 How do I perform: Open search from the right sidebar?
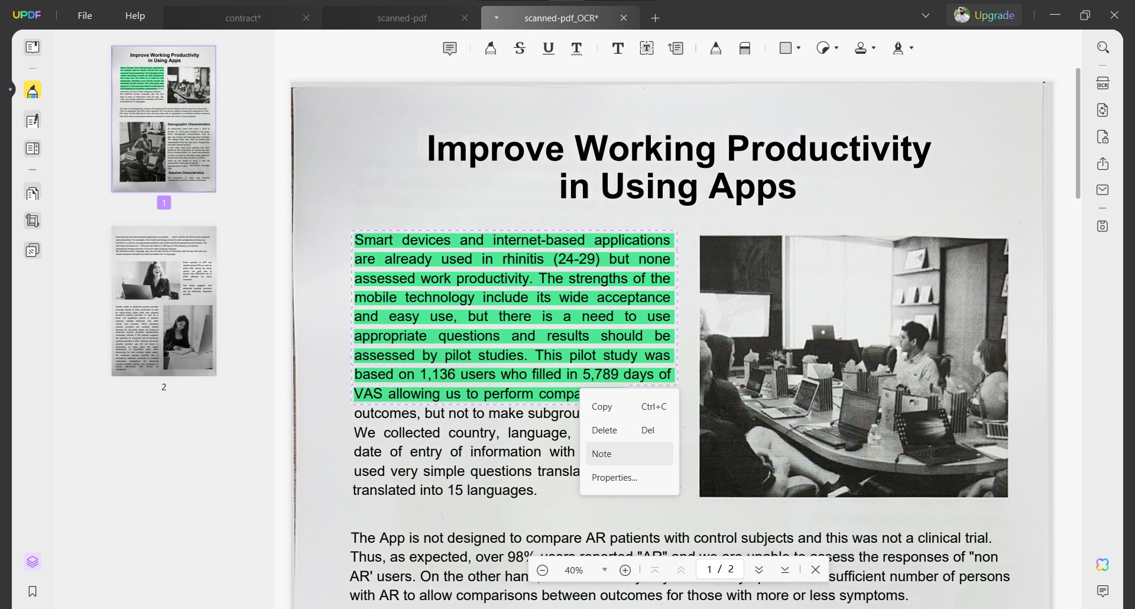(x=1103, y=47)
